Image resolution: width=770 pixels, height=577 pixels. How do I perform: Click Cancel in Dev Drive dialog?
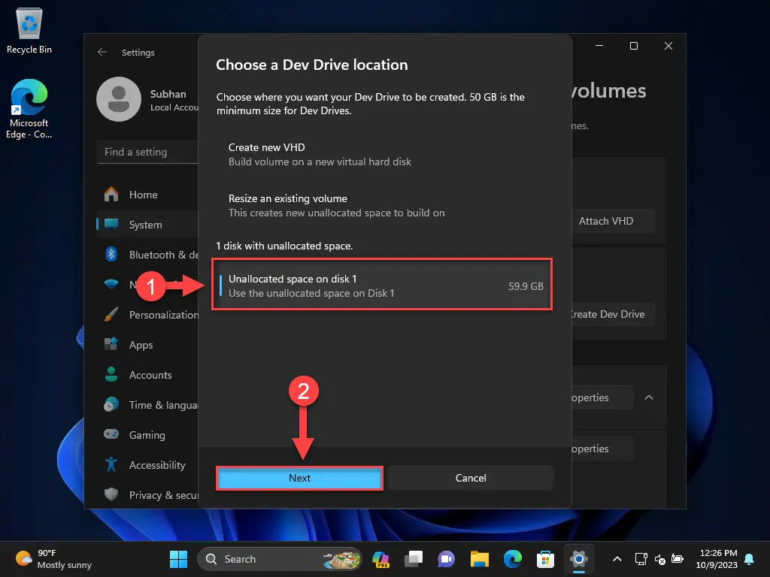click(471, 478)
